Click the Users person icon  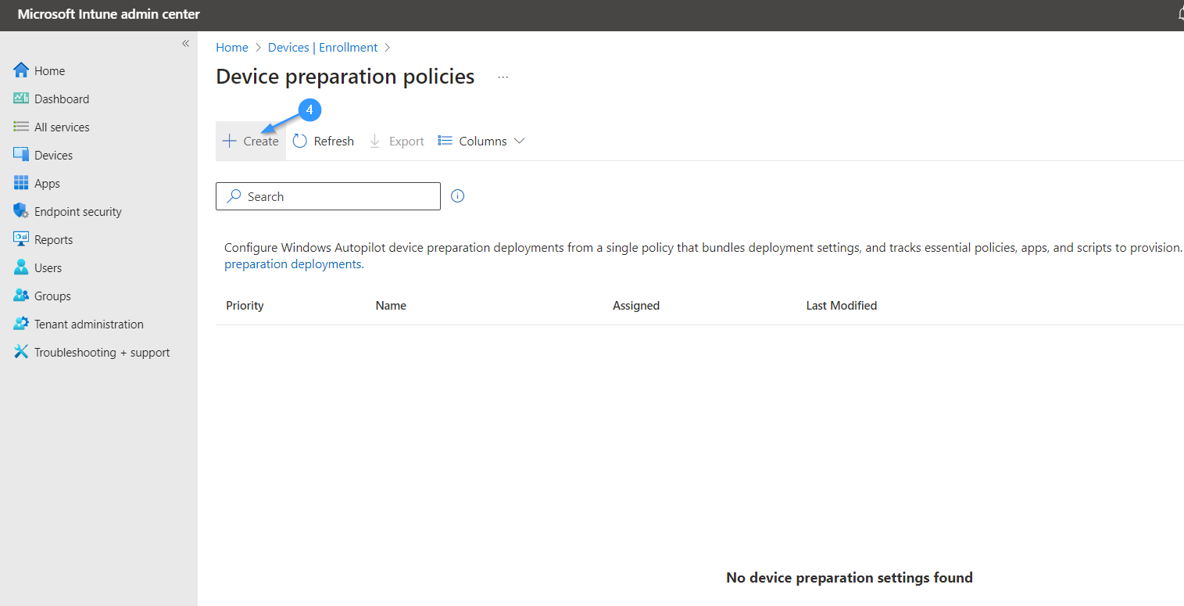(21, 267)
